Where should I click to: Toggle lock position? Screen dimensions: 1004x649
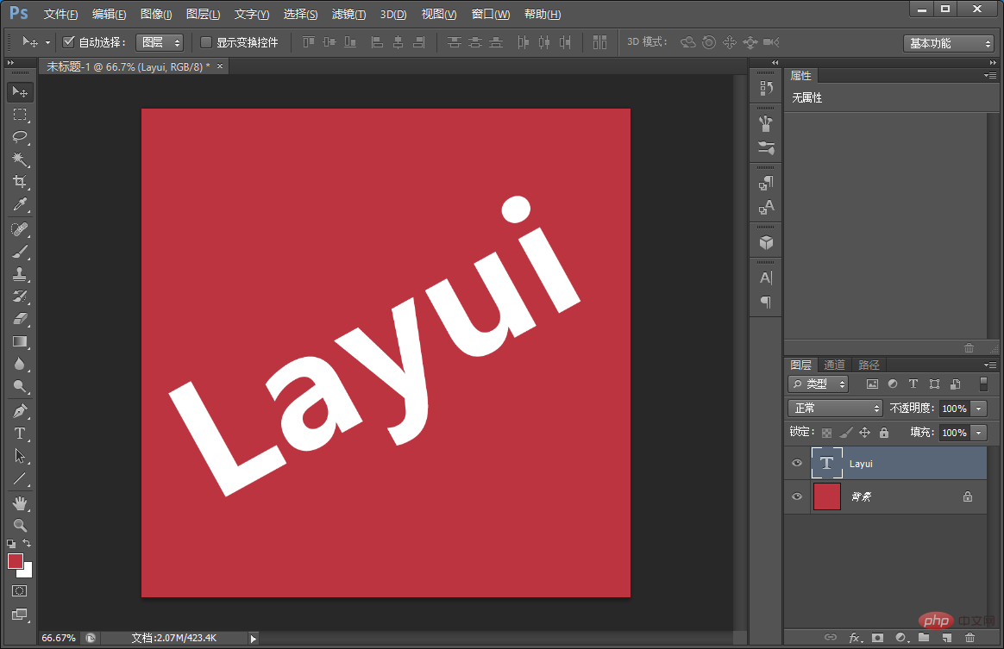click(864, 433)
